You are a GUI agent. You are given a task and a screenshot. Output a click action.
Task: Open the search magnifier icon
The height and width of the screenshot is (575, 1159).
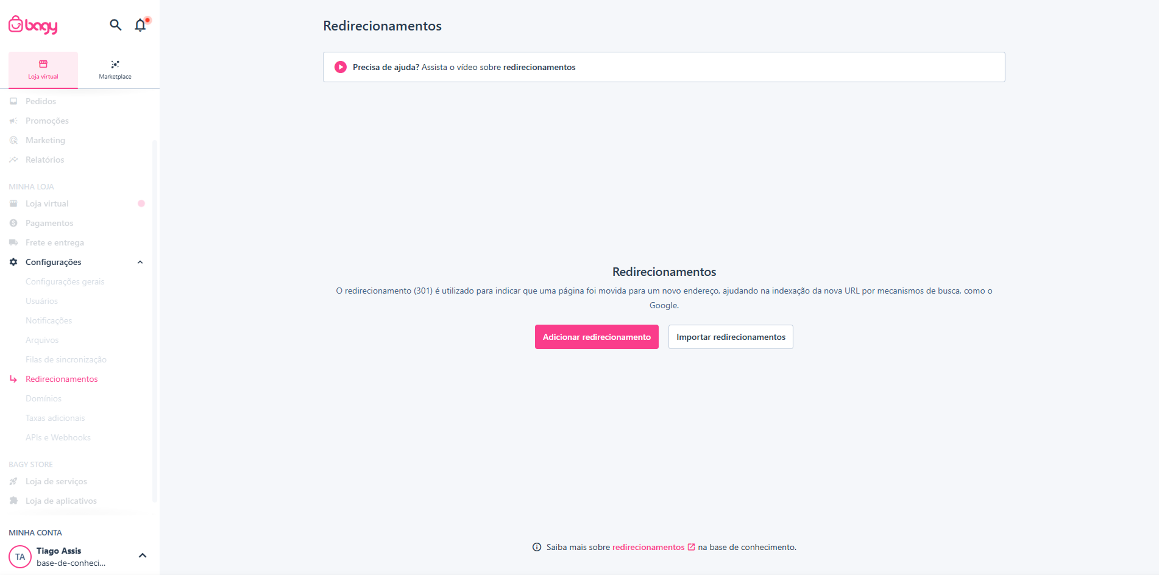click(x=115, y=25)
